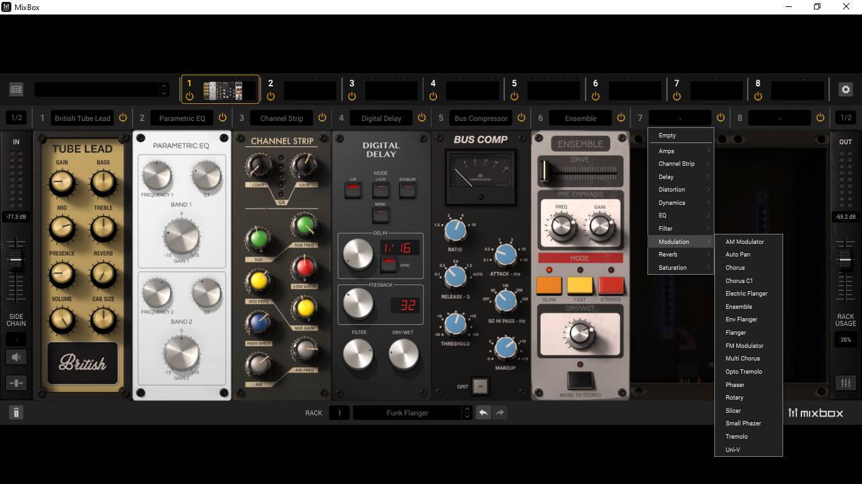The width and height of the screenshot is (862, 484).
Task: Click the crossfade icon below speaker
Action: point(16,383)
